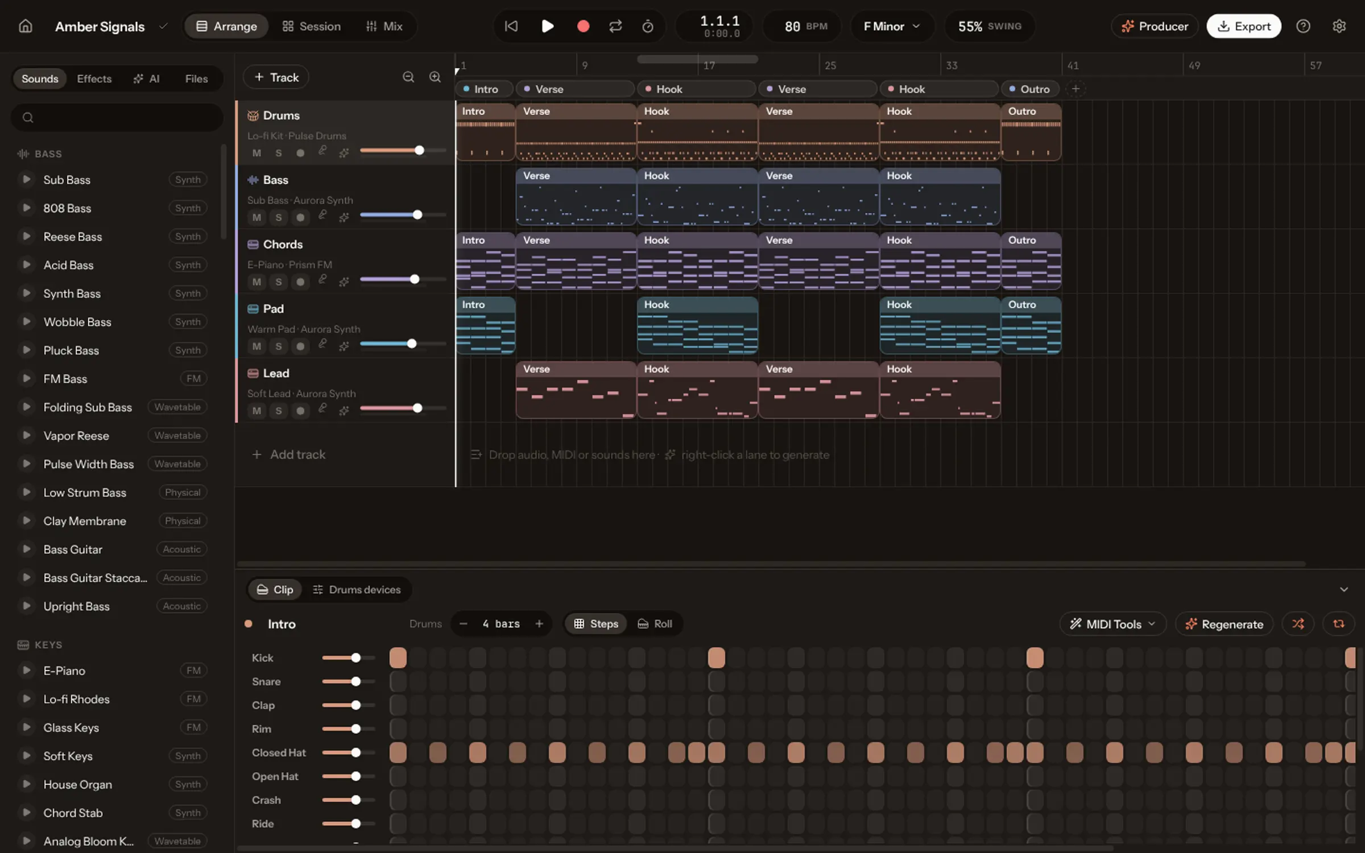The image size is (1365, 853).
Task: Click the red record button
Action: [x=583, y=26]
